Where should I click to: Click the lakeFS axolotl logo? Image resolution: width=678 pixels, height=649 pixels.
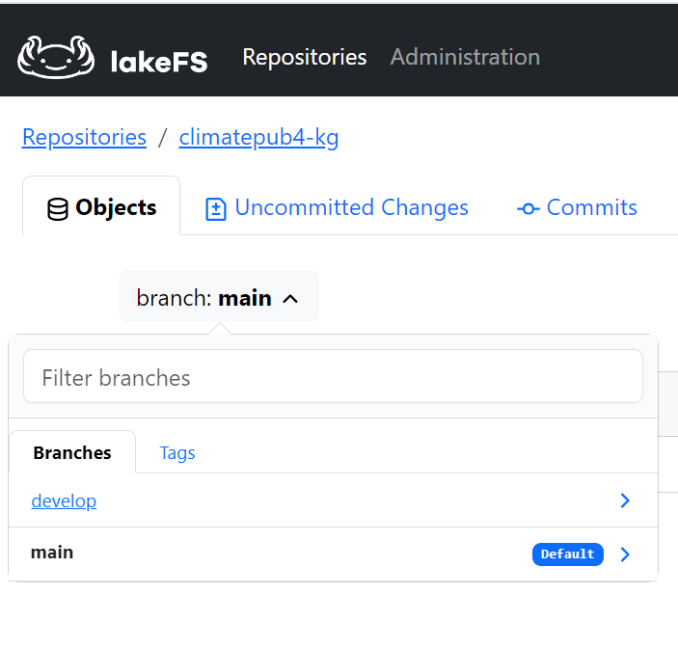(55, 57)
